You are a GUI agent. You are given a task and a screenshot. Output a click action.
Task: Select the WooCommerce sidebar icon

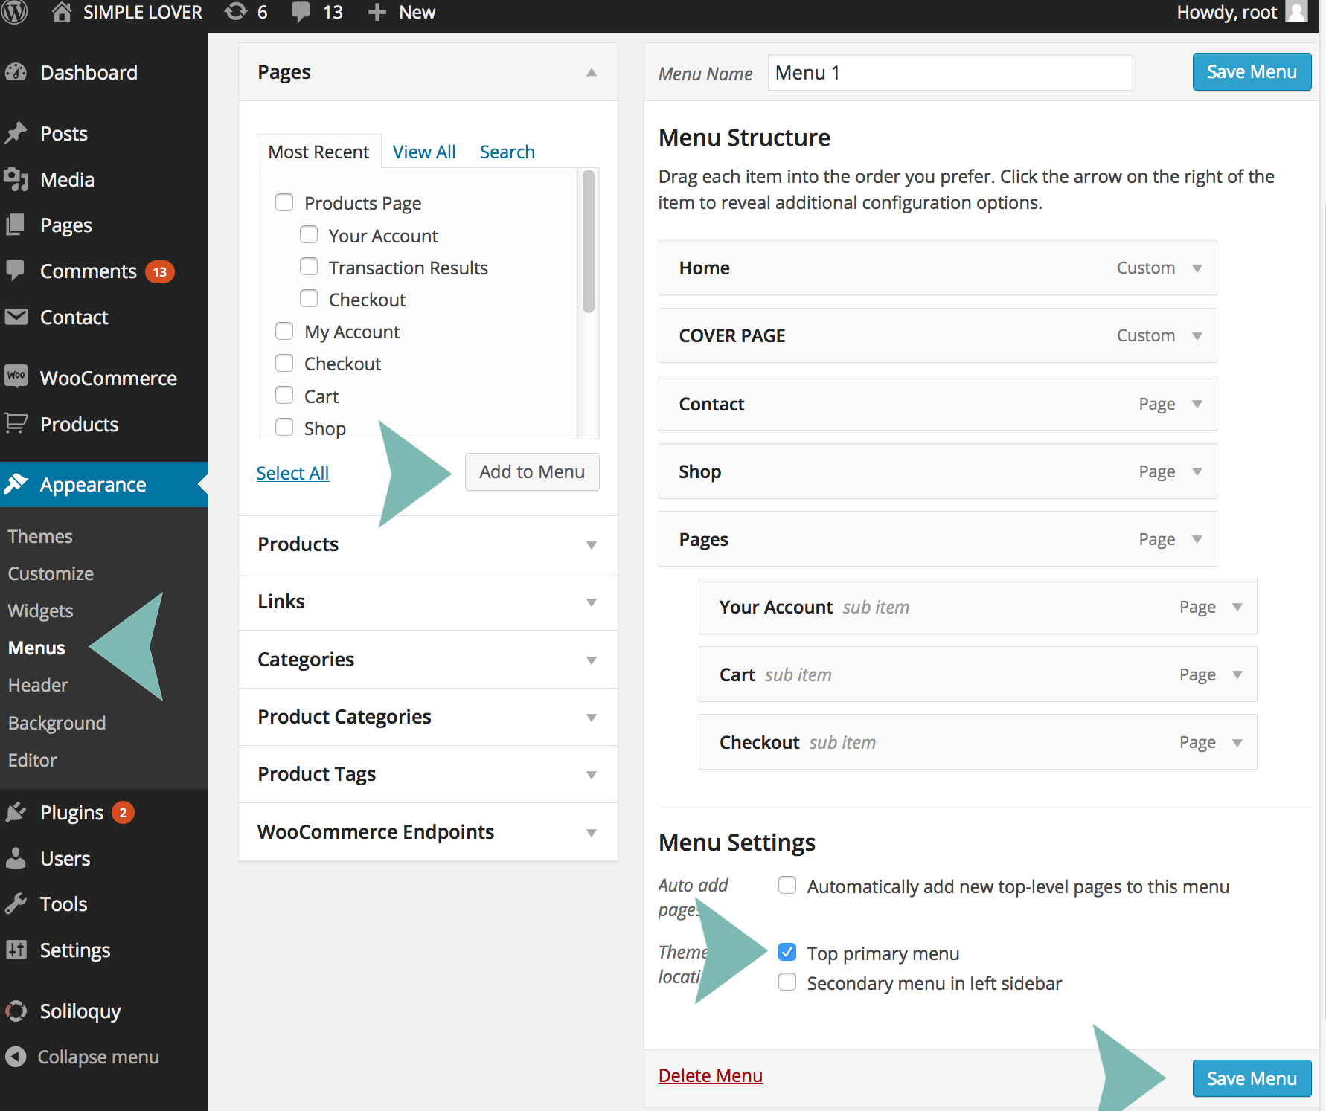pyautogui.click(x=17, y=377)
